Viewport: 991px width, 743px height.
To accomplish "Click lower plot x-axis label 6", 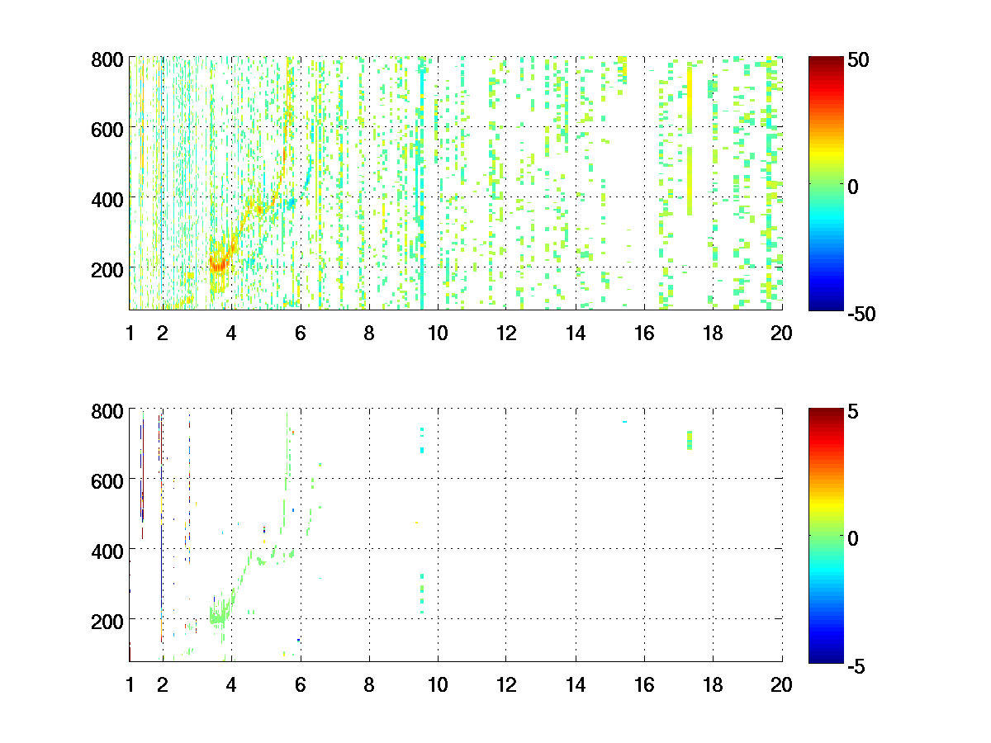I will tap(301, 684).
